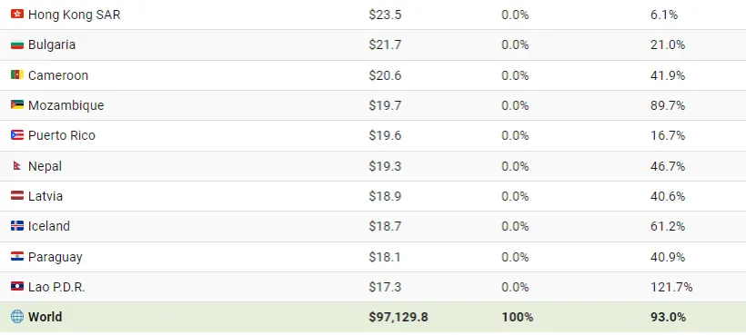The image size is (746, 335).
Task: Select the Paraguay country name
Action: pos(55,257)
